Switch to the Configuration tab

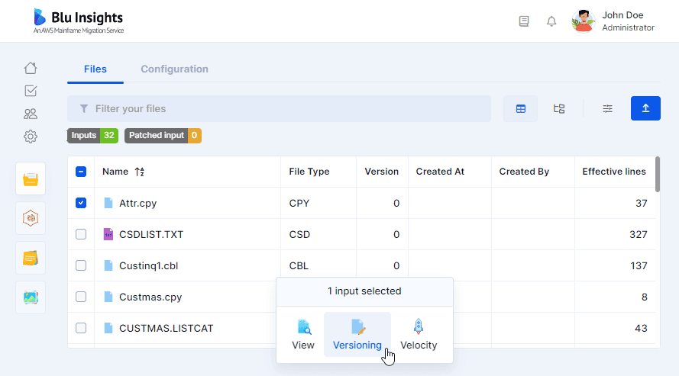click(174, 69)
